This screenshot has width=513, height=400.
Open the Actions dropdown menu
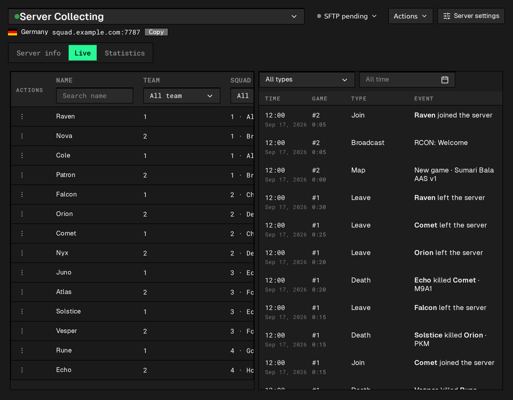411,16
